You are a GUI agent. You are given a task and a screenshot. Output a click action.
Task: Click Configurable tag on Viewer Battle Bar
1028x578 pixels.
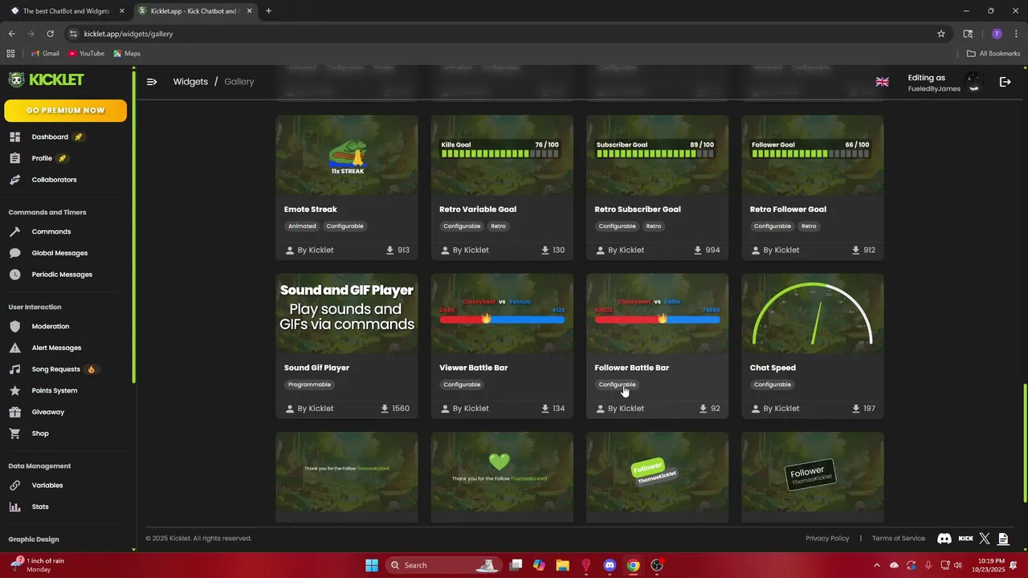pyautogui.click(x=462, y=385)
